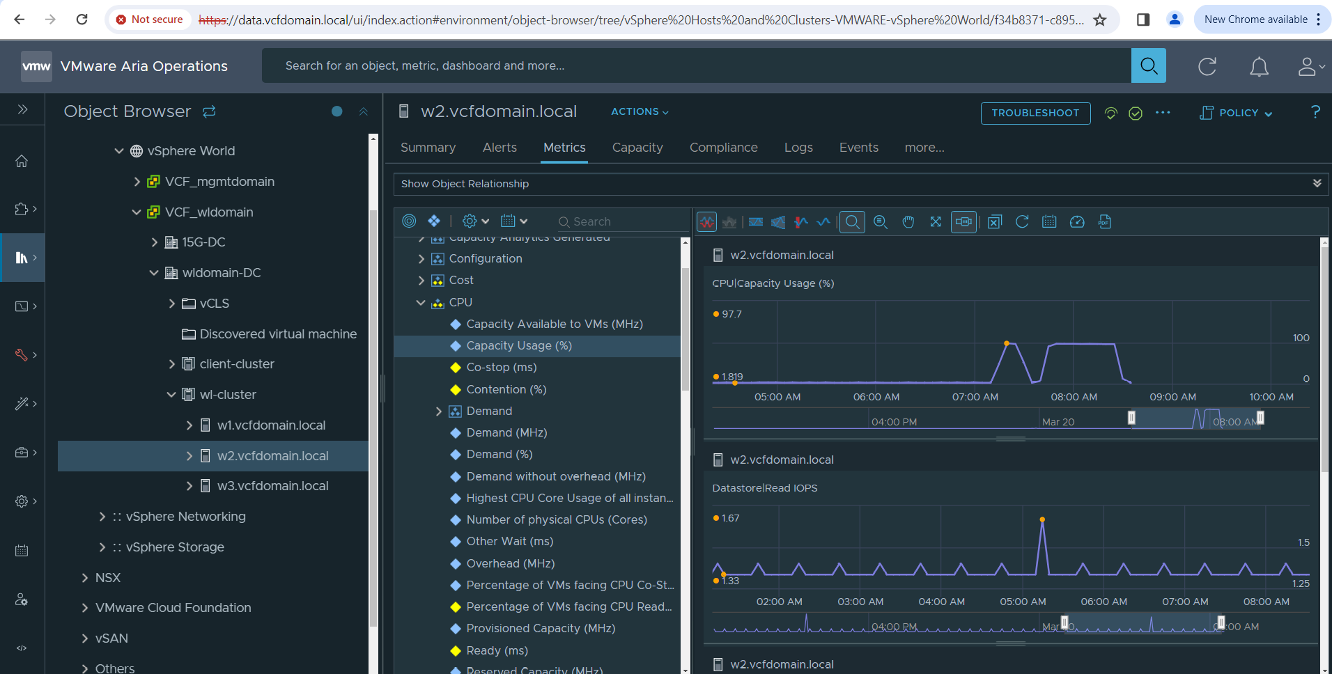This screenshot has height=674, width=1332.
Task: Click the wrench Troubleshoot icon in left sidebar
Action: click(x=22, y=355)
